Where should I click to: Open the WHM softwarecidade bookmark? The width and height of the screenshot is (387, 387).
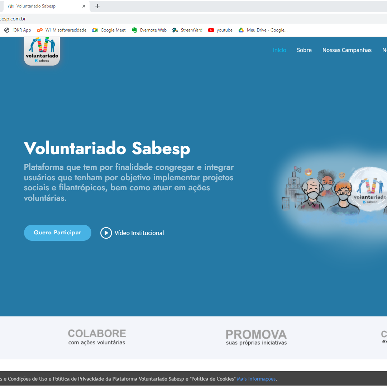62,30
